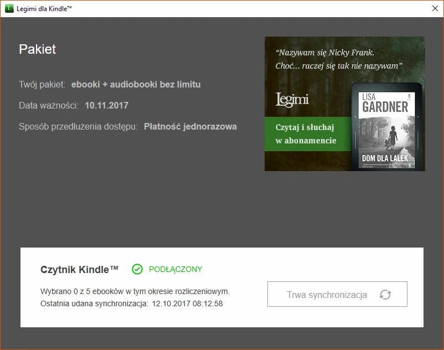Click the Czytnik Kindle heading
Viewport: 444px width, 350px height.
click(x=79, y=269)
